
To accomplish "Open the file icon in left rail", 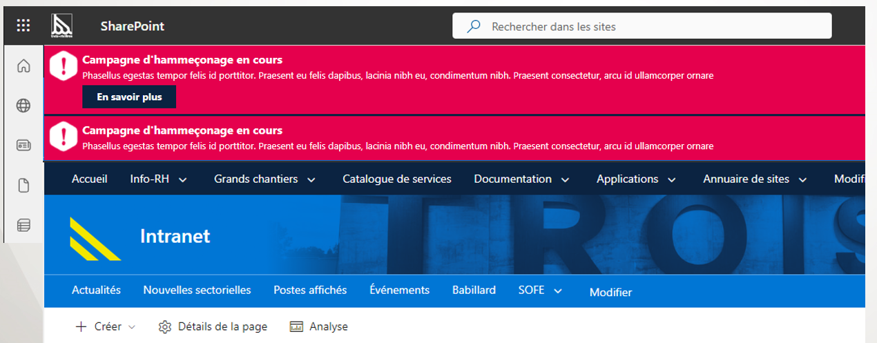I will 23,185.
